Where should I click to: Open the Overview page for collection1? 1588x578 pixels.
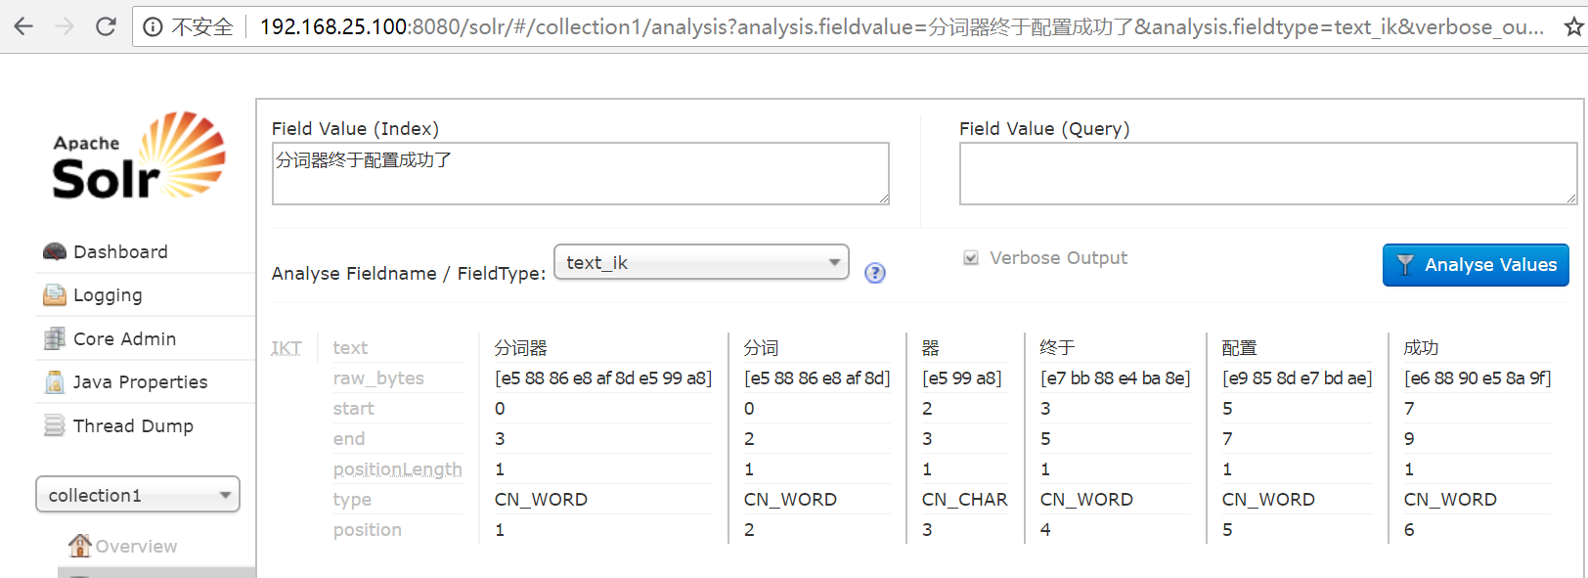click(x=136, y=546)
